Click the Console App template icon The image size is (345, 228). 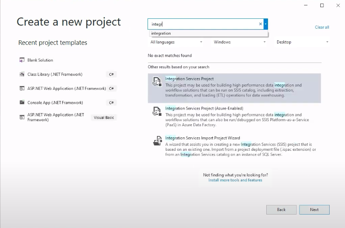[22, 102]
